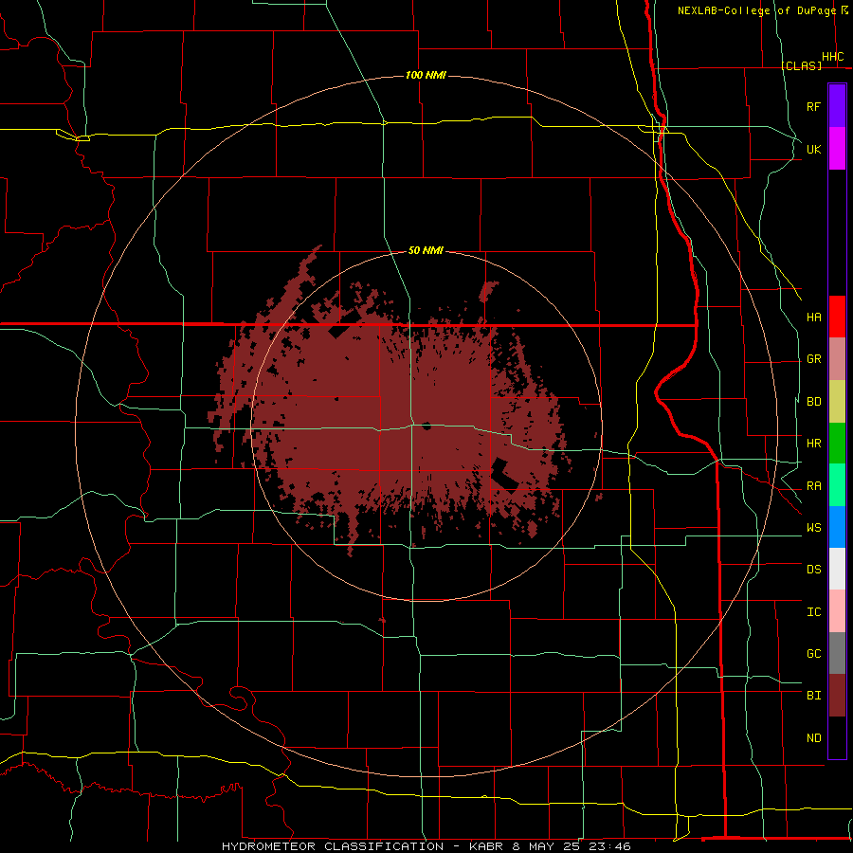Click the IC legend label
853x853 pixels.
813,612
